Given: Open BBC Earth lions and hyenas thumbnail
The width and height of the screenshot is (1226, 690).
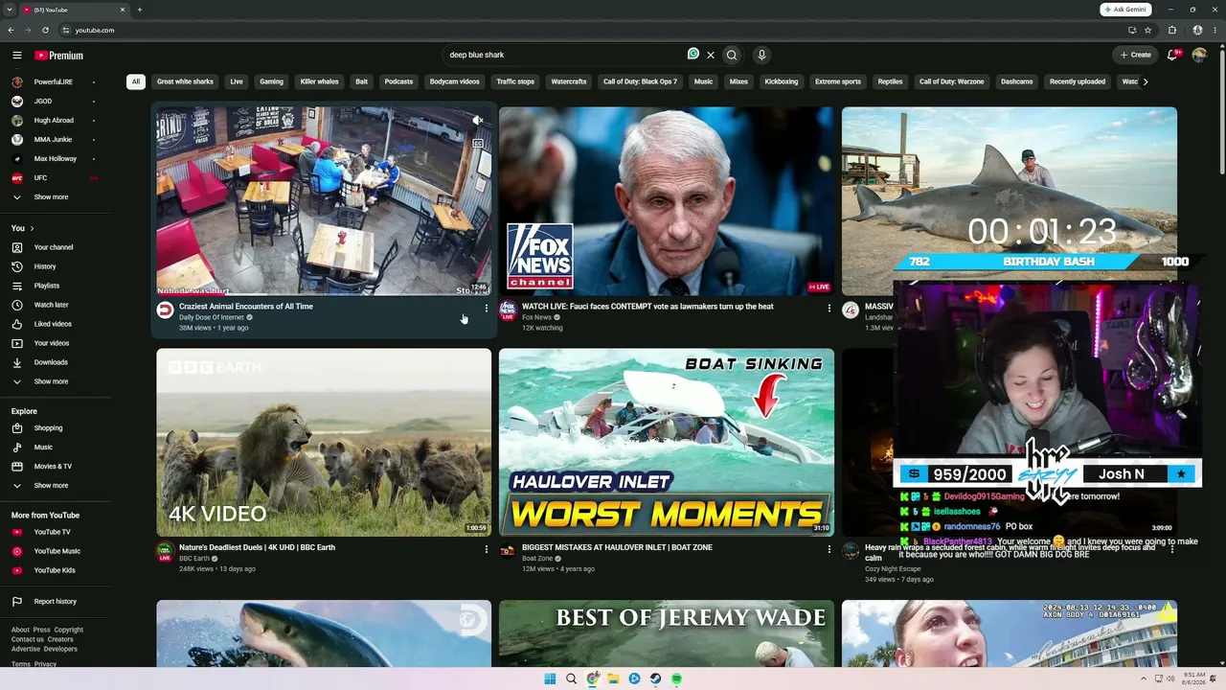Looking at the screenshot, I should click(324, 442).
